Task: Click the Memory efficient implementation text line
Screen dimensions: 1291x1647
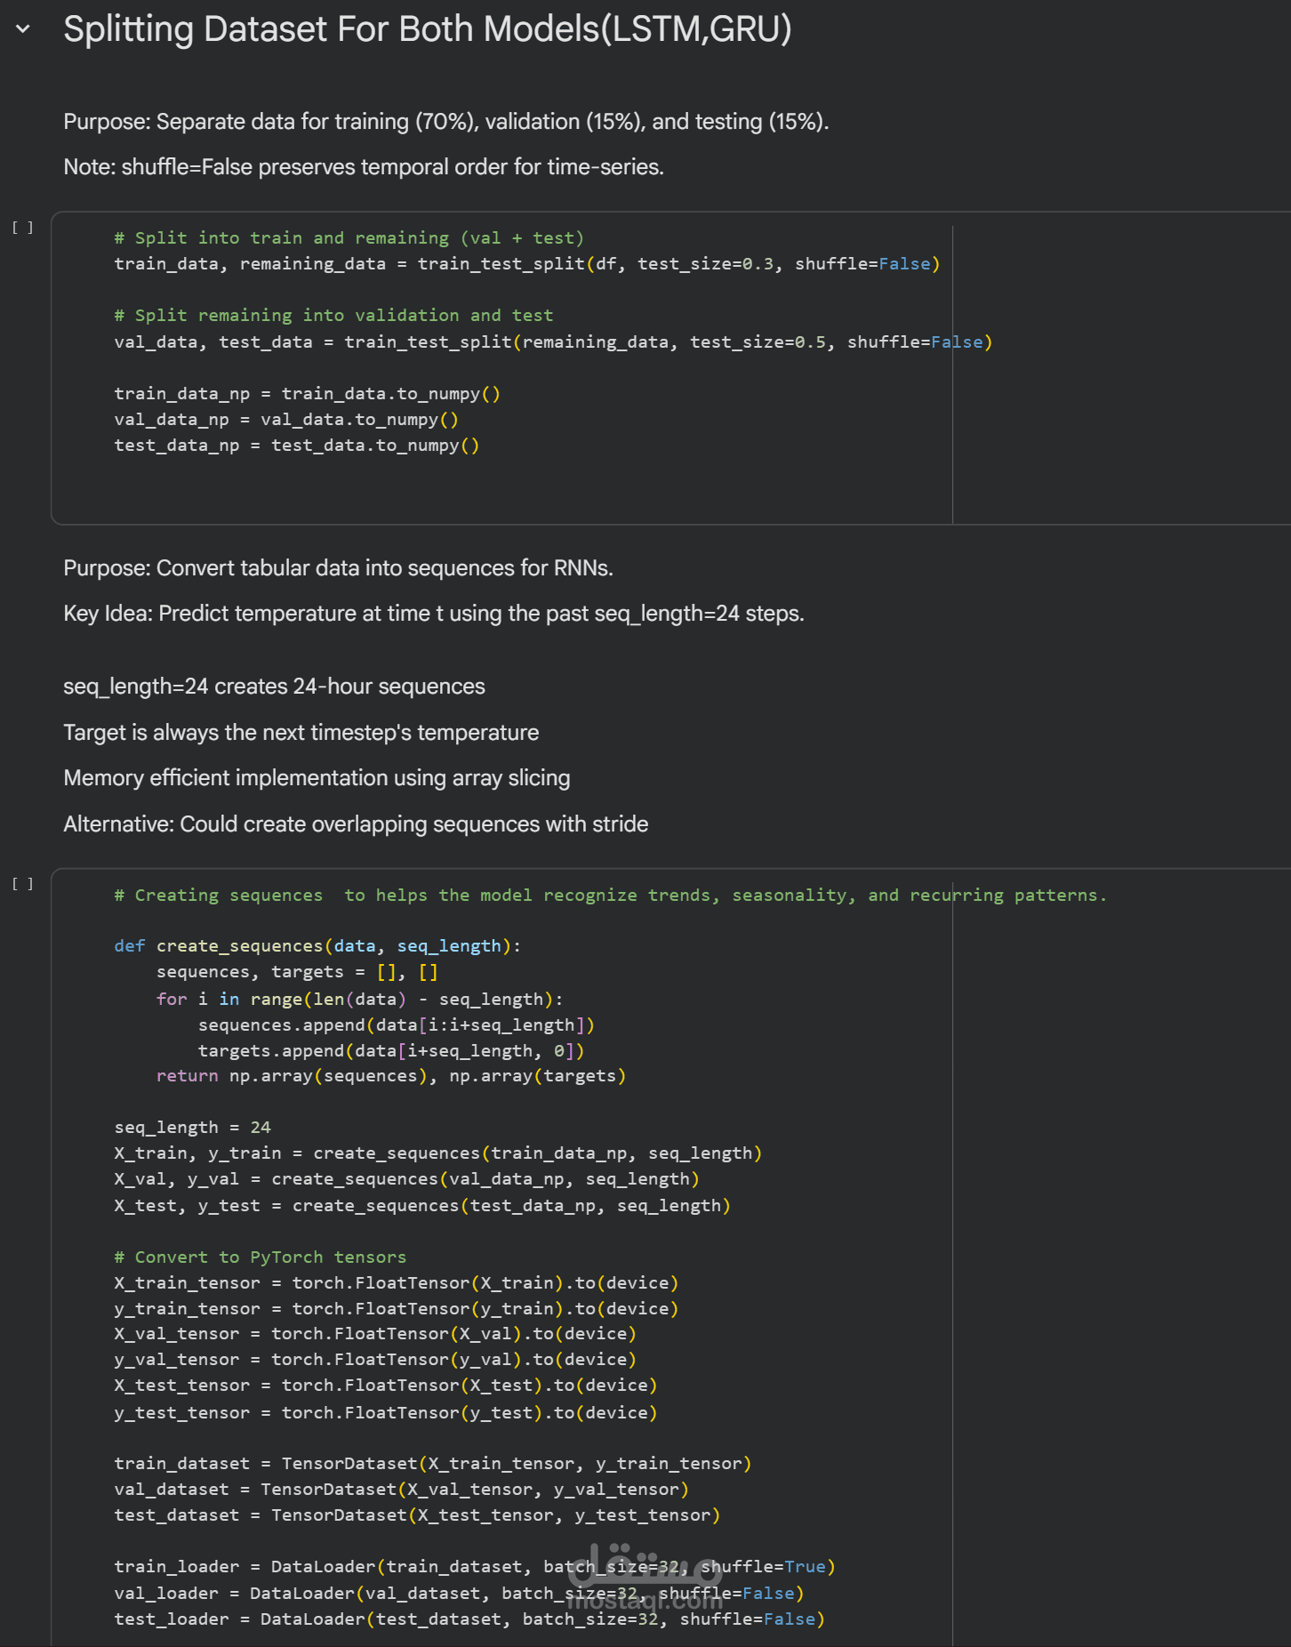Action: (317, 778)
